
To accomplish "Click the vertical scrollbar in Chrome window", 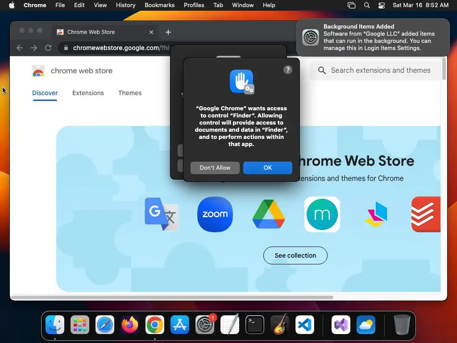I will click(x=444, y=69).
